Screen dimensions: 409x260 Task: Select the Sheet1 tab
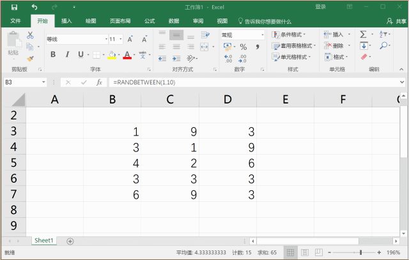click(44, 240)
